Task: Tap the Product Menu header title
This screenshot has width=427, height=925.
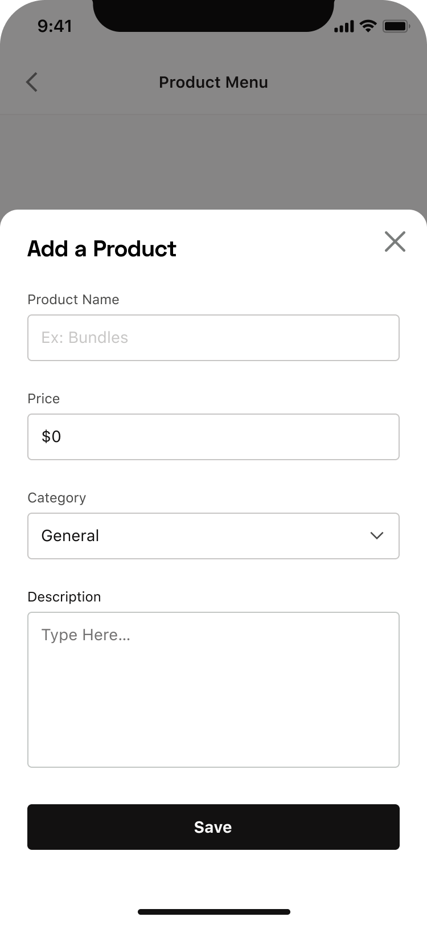Action: pos(213,82)
